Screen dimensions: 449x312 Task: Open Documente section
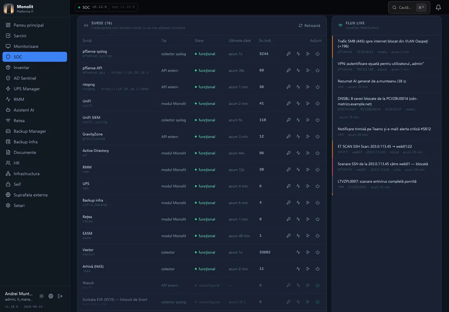point(35,152)
